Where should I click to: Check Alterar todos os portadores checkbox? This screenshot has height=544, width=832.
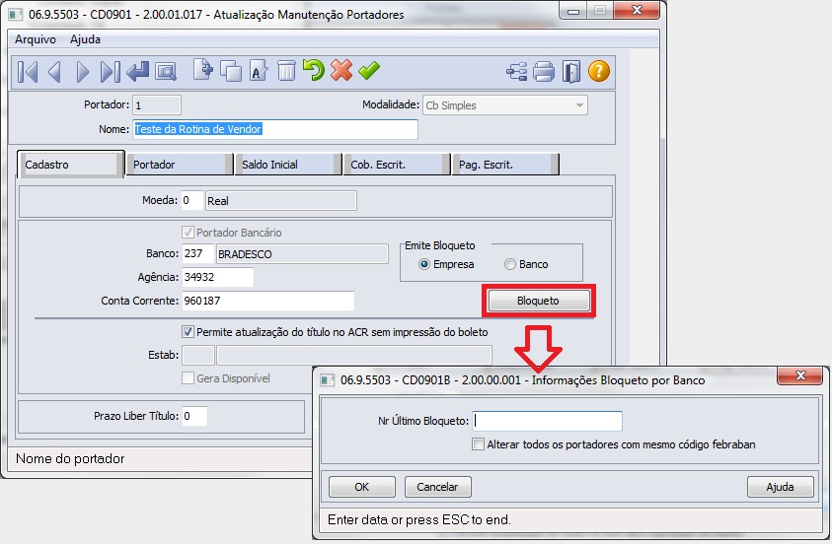tap(478, 443)
